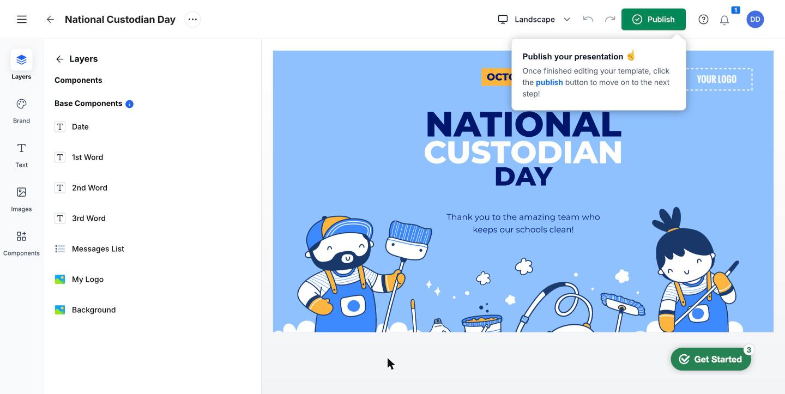Click the list icon beside Messages List
The width and height of the screenshot is (785, 394).
point(60,249)
